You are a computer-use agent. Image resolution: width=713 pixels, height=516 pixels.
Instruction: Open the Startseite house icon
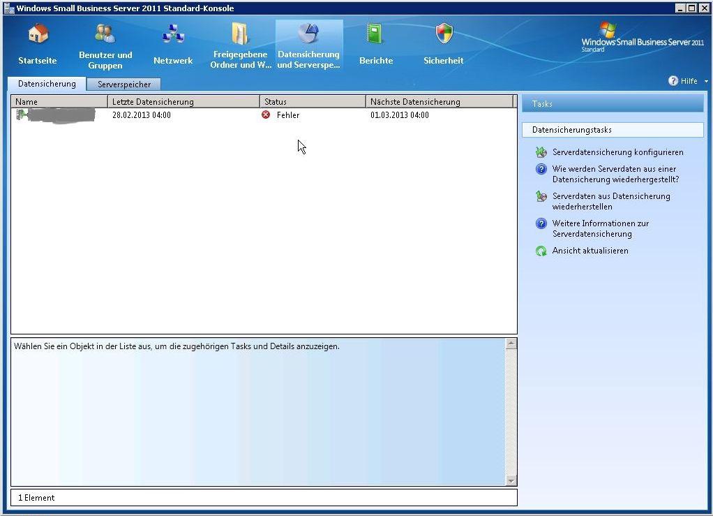[x=38, y=34]
